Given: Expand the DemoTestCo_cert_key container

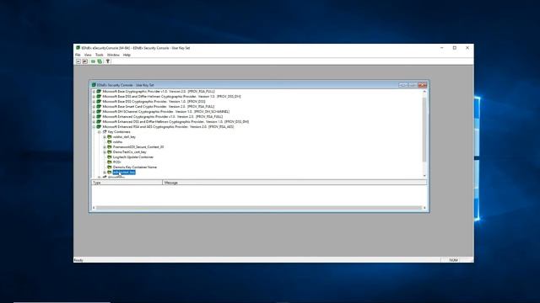Looking at the screenshot, I should point(105,151).
